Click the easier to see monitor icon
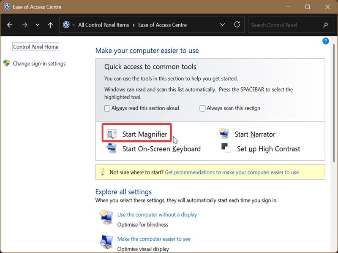 (106, 242)
